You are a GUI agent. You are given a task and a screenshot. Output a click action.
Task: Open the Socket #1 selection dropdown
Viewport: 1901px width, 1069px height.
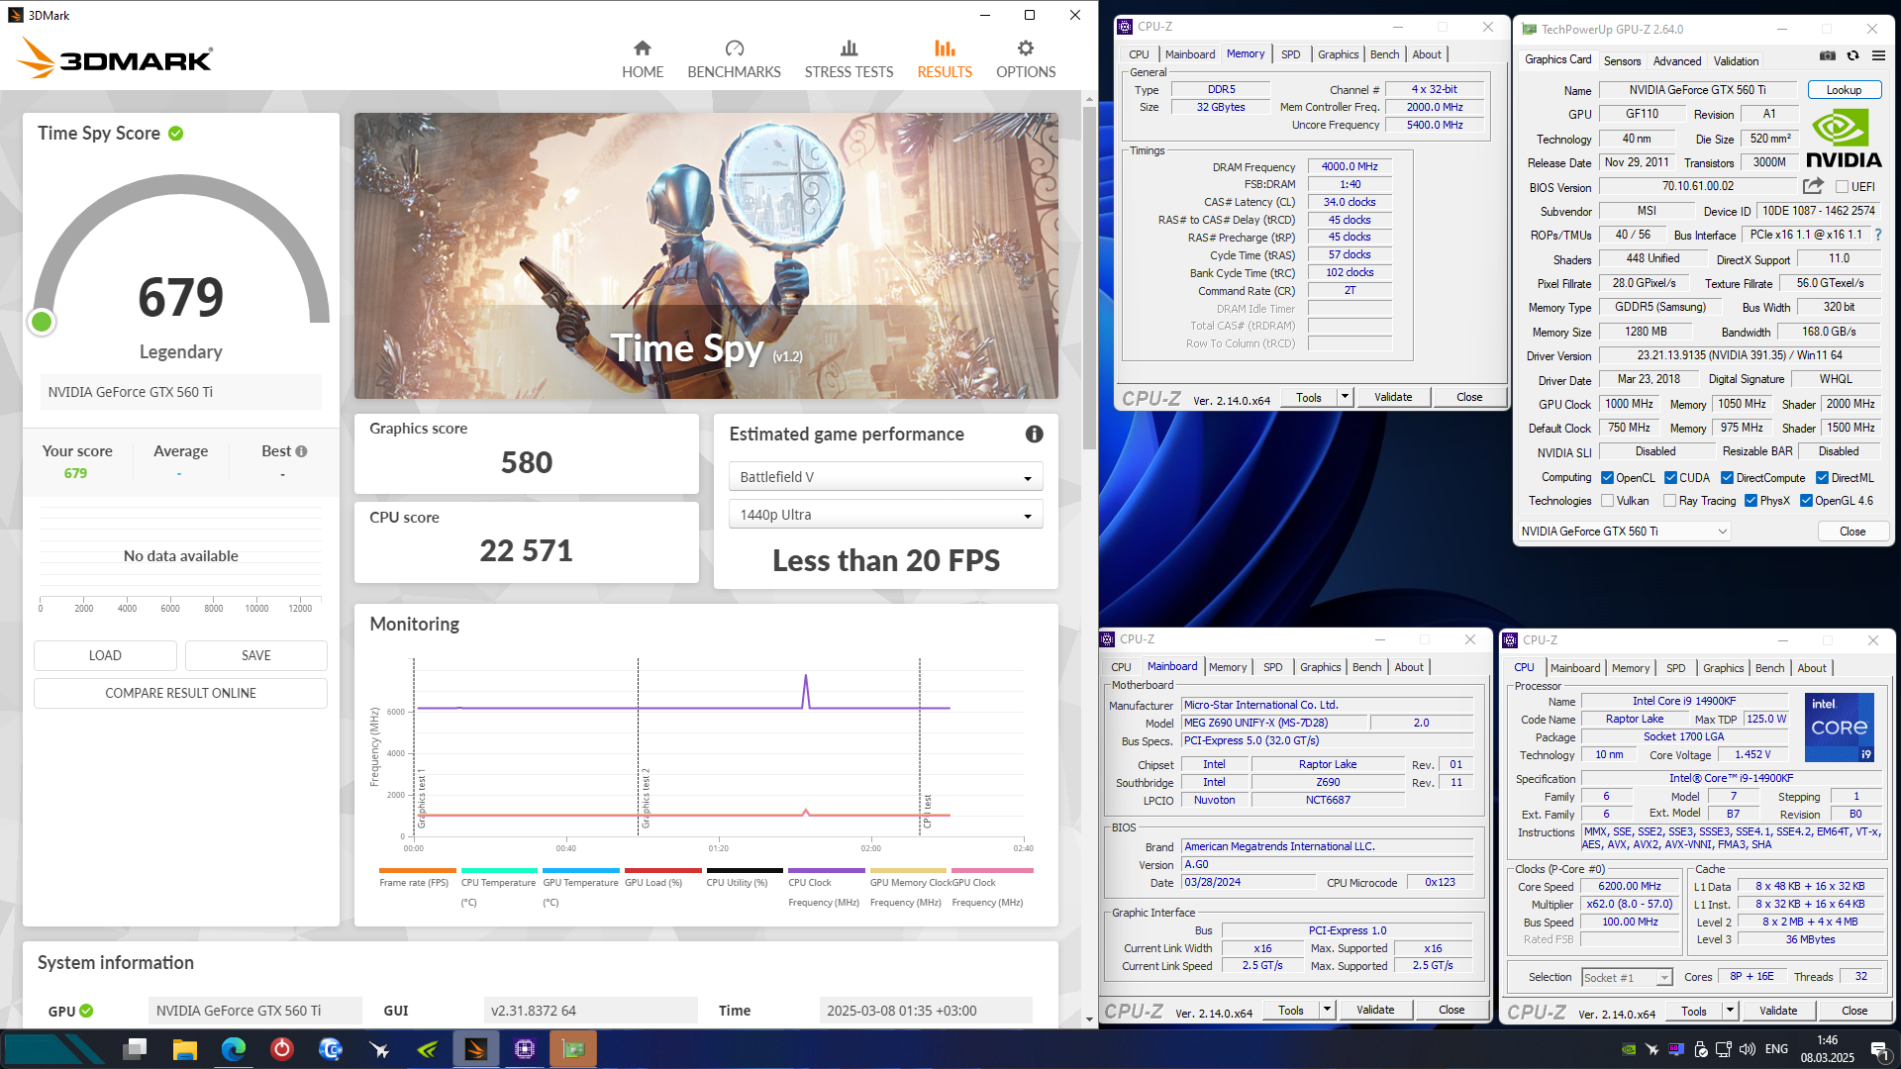tap(1627, 977)
